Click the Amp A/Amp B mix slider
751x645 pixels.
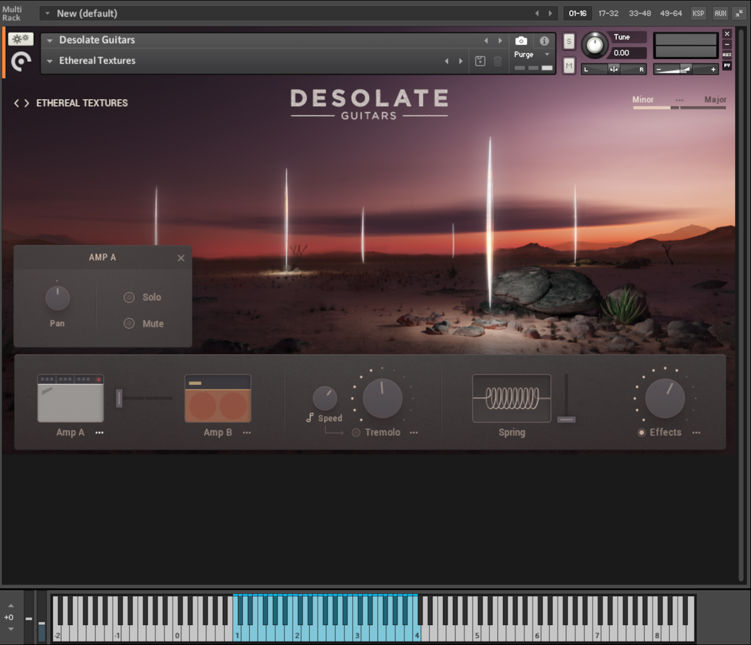[x=144, y=398]
